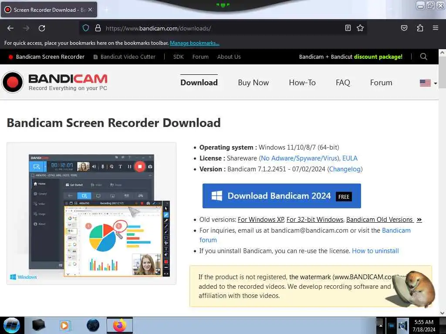This screenshot has width=446, height=334.
Task: Open the Extensions puzzle-piece icon
Action: click(420, 28)
